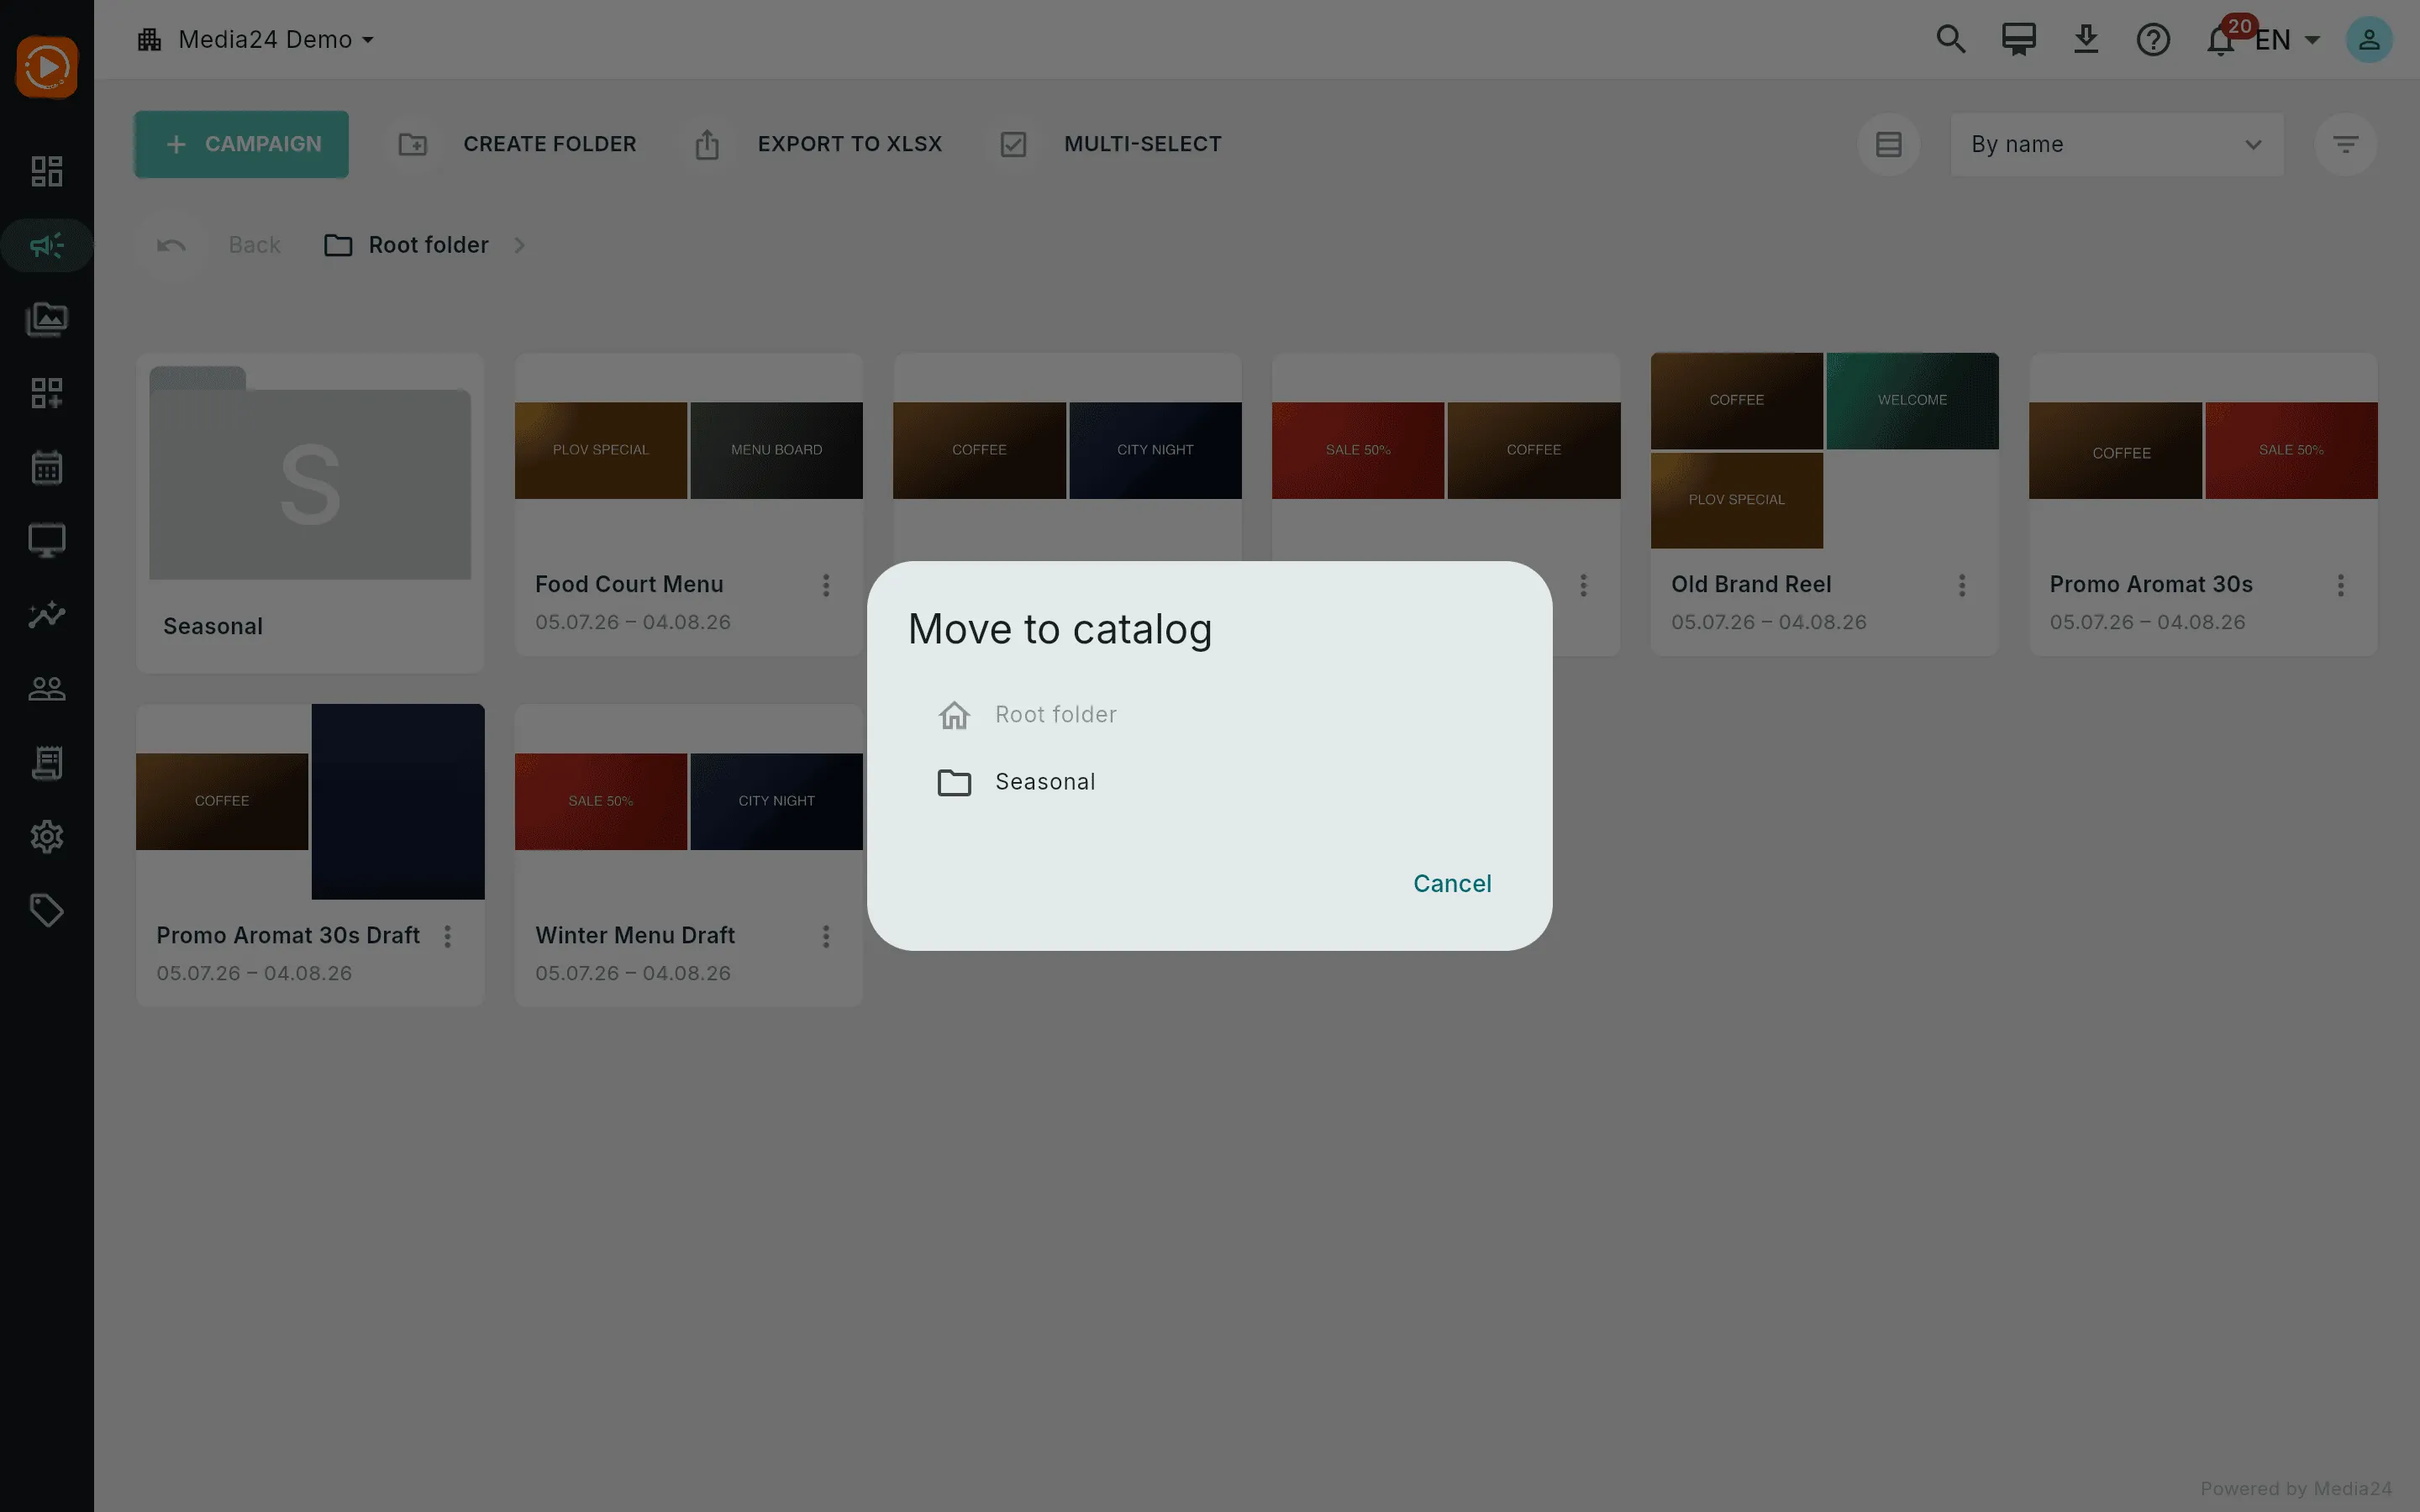This screenshot has width=2420, height=1512.
Task: Open the widgets add-grid sidebar icon
Action: tap(46, 393)
